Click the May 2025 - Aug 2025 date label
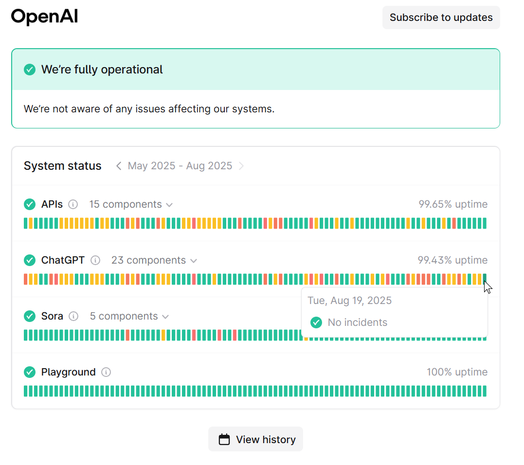Screen dimensions: 524x465 (180, 166)
